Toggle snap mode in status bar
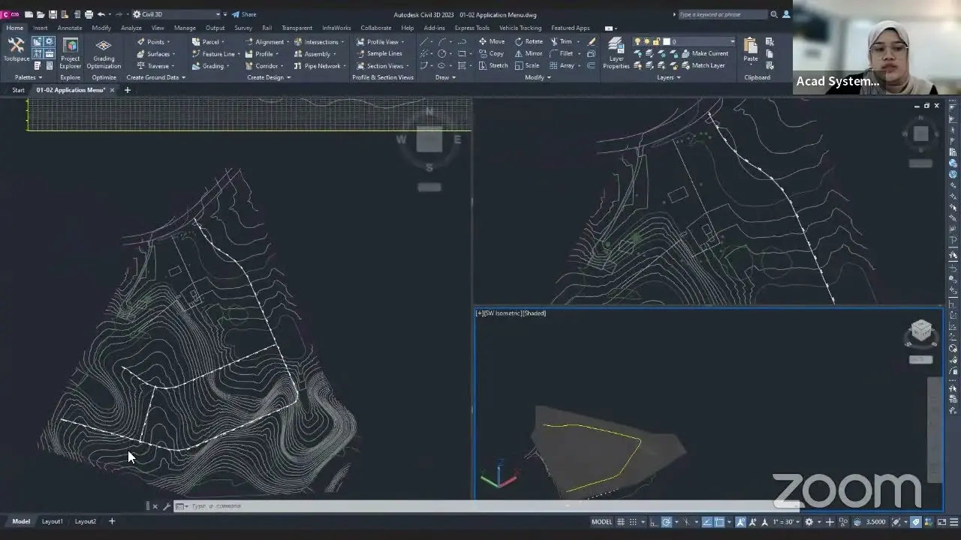The image size is (961, 540). coord(634,522)
